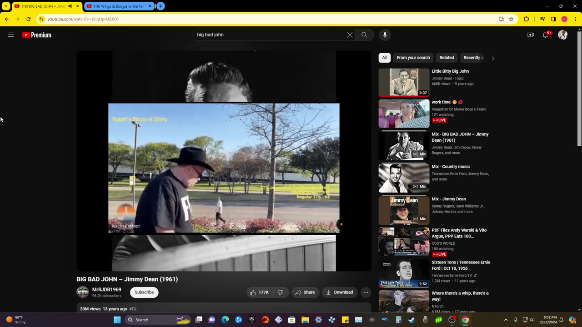Dislike the video with thumbs down
Viewport: 582px width, 327px height.
281,292
